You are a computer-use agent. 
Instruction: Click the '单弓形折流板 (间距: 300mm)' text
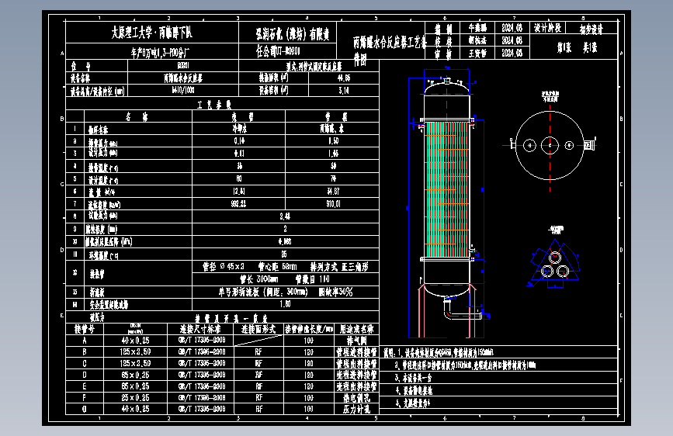click(263, 292)
